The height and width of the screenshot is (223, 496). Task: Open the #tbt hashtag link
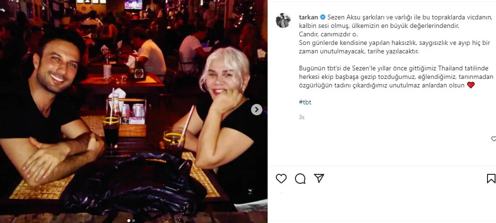coord(305,103)
